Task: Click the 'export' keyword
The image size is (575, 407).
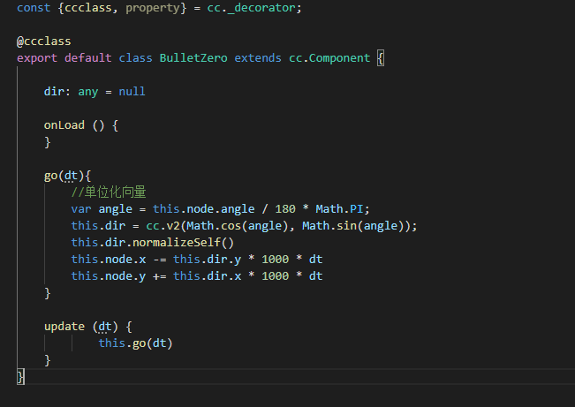Action: (37, 58)
